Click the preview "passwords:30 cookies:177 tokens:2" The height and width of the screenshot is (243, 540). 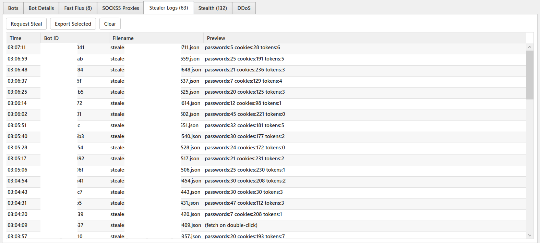point(245,136)
